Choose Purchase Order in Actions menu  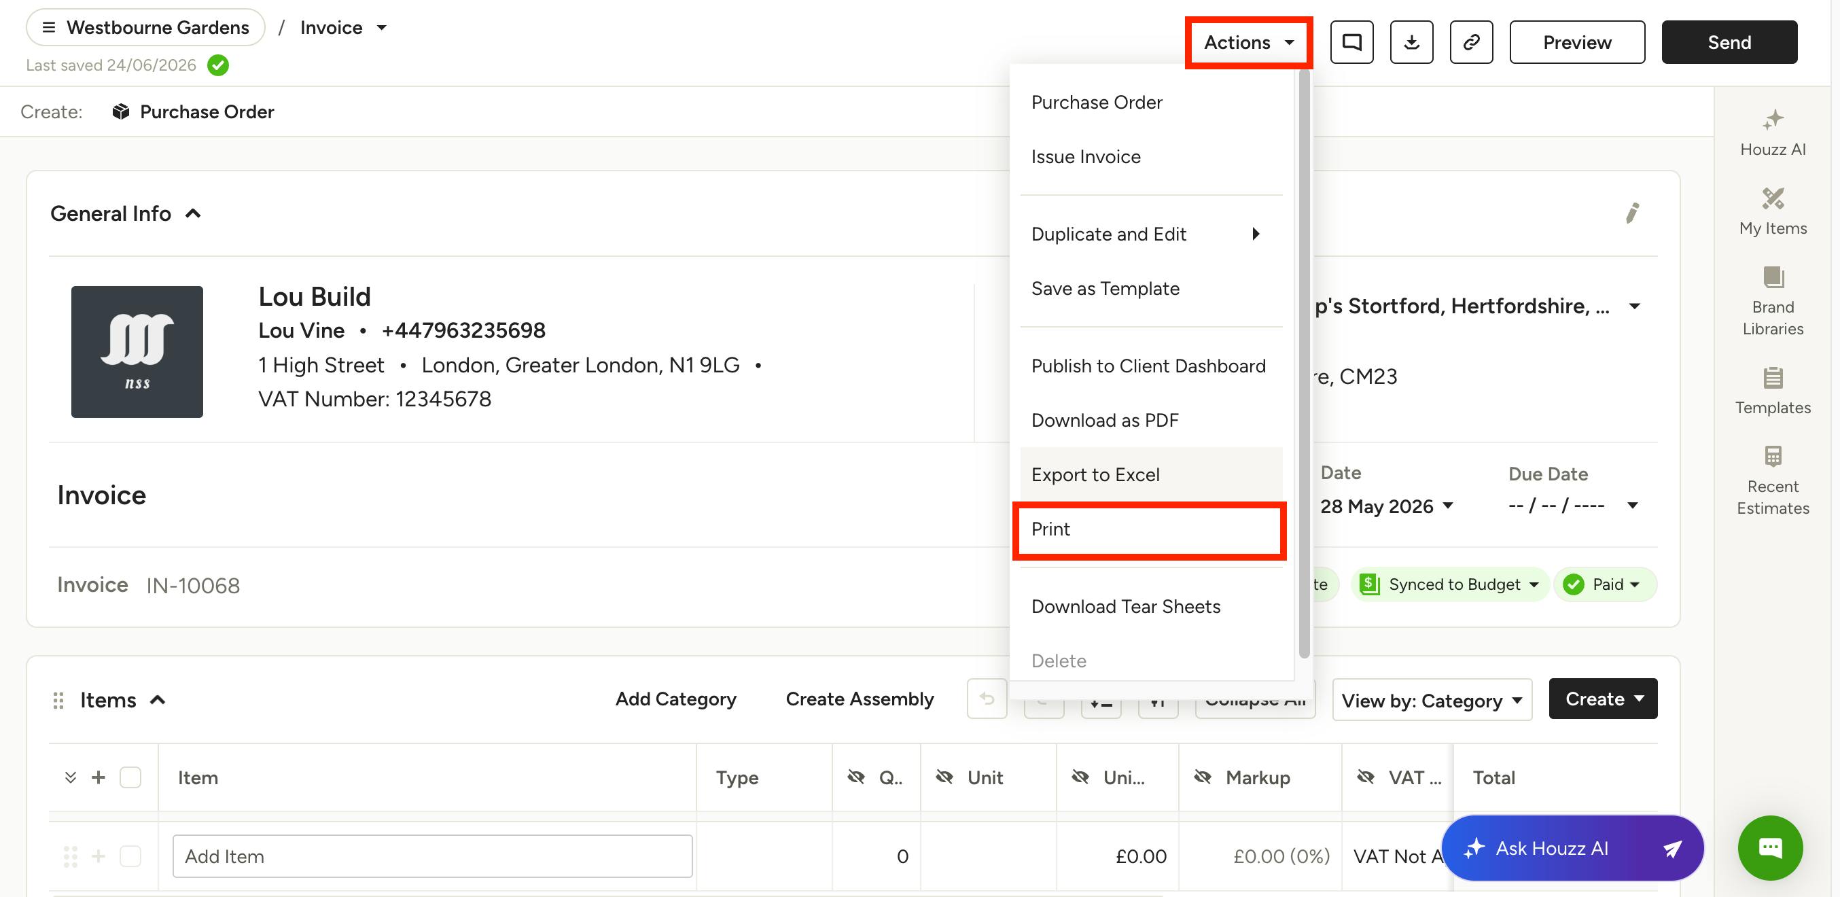1151,101
